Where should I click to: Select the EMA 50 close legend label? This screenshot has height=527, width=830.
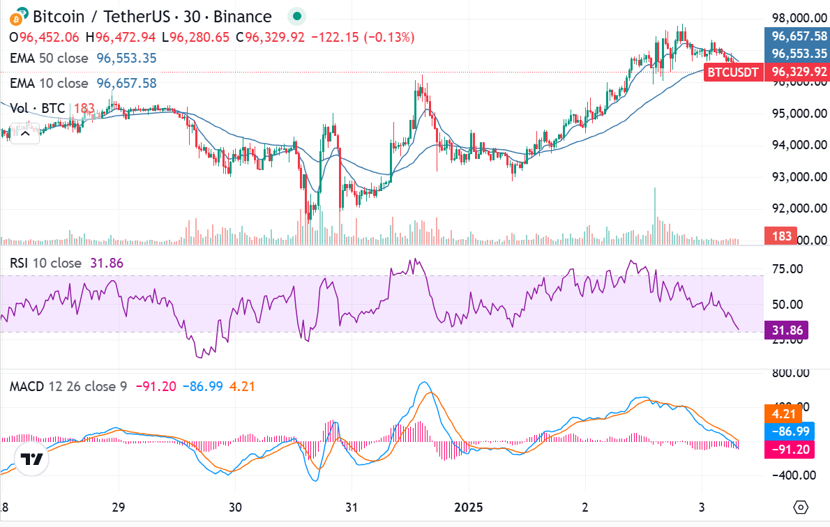pyautogui.click(x=49, y=58)
